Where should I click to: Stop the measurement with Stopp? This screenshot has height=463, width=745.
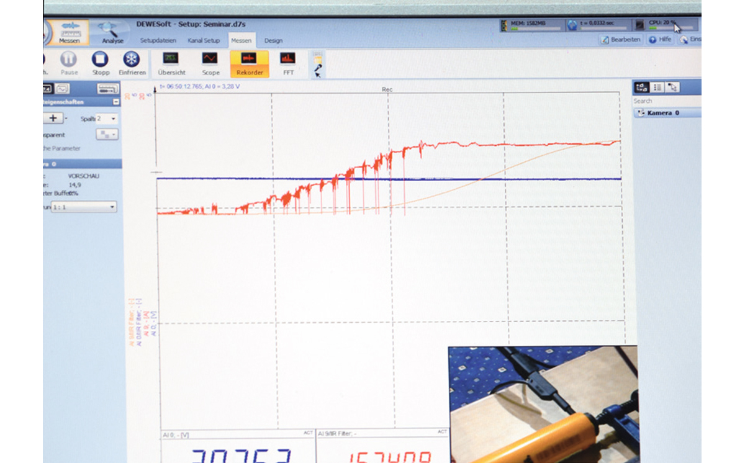pyautogui.click(x=101, y=63)
